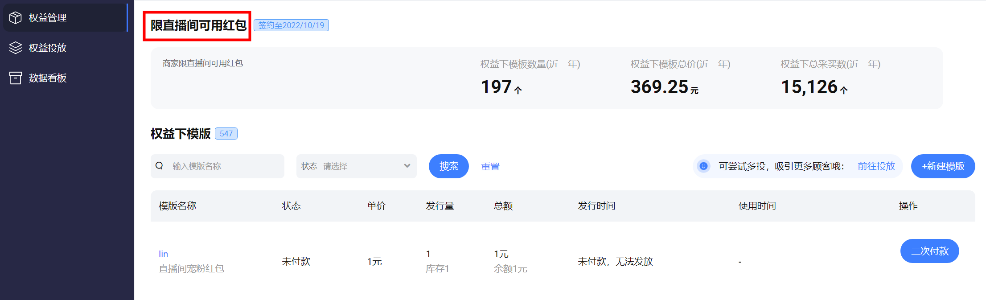Click the 总额 column header

(x=503, y=206)
